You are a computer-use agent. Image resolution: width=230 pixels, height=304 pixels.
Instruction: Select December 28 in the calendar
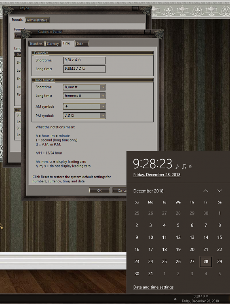(206, 261)
